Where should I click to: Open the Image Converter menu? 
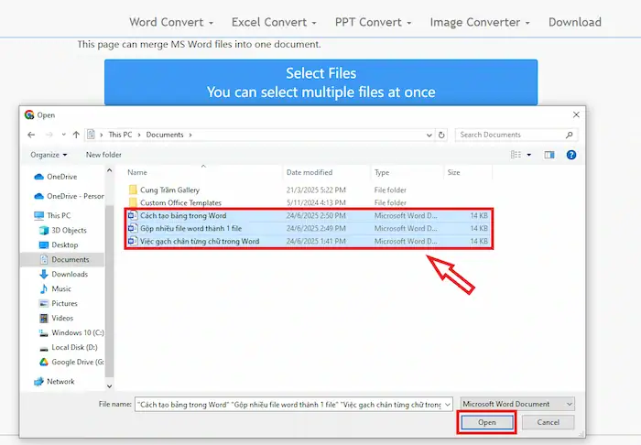coord(480,22)
